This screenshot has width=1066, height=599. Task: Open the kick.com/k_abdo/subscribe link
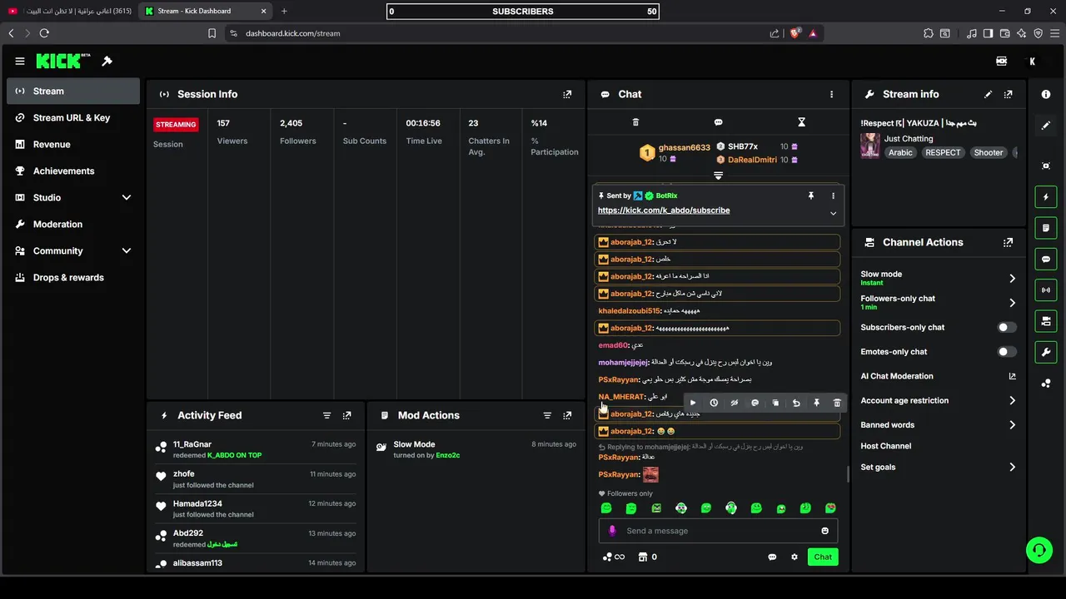click(x=664, y=210)
